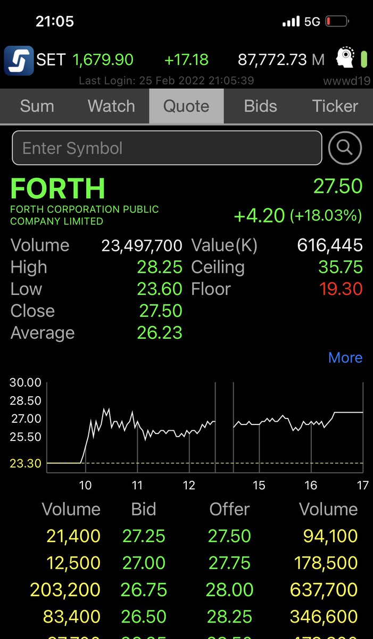Tap the Offer column header
373x639 pixels.
(x=229, y=509)
